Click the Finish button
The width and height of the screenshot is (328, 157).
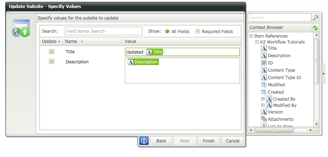[209, 141]
